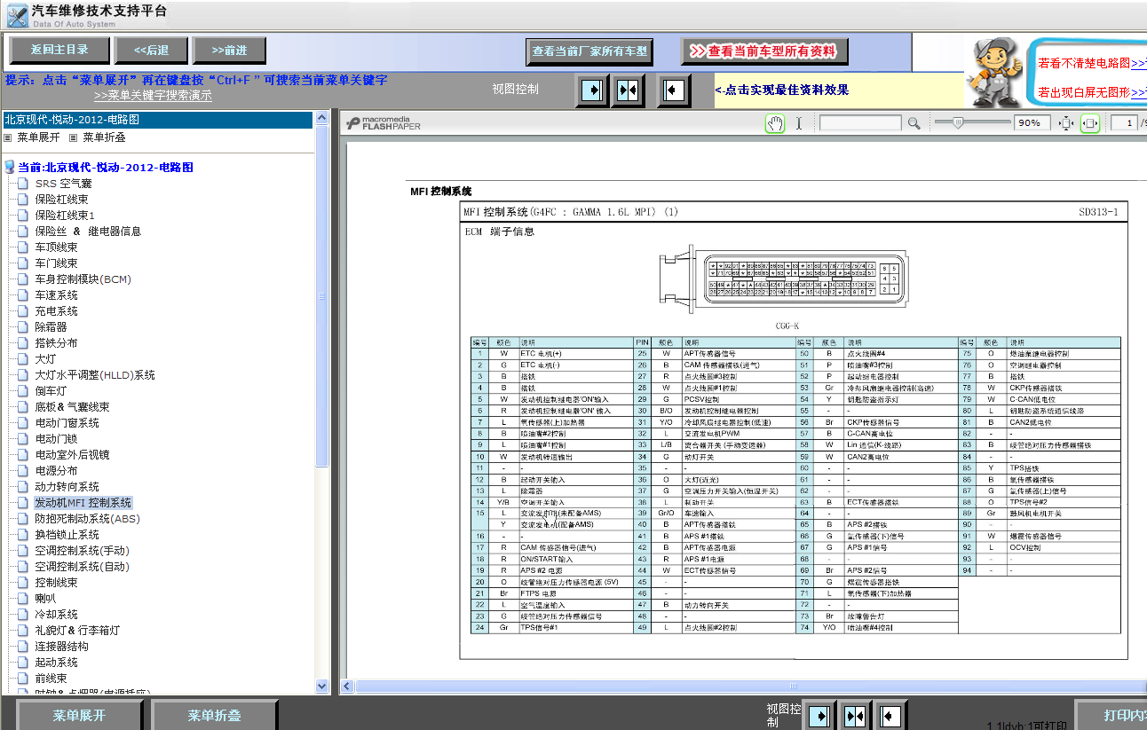The width and height of the screenshot is (1147, 730).
Task: Click the page icon beside SRS 空气囊
Action: coord(23,184)
